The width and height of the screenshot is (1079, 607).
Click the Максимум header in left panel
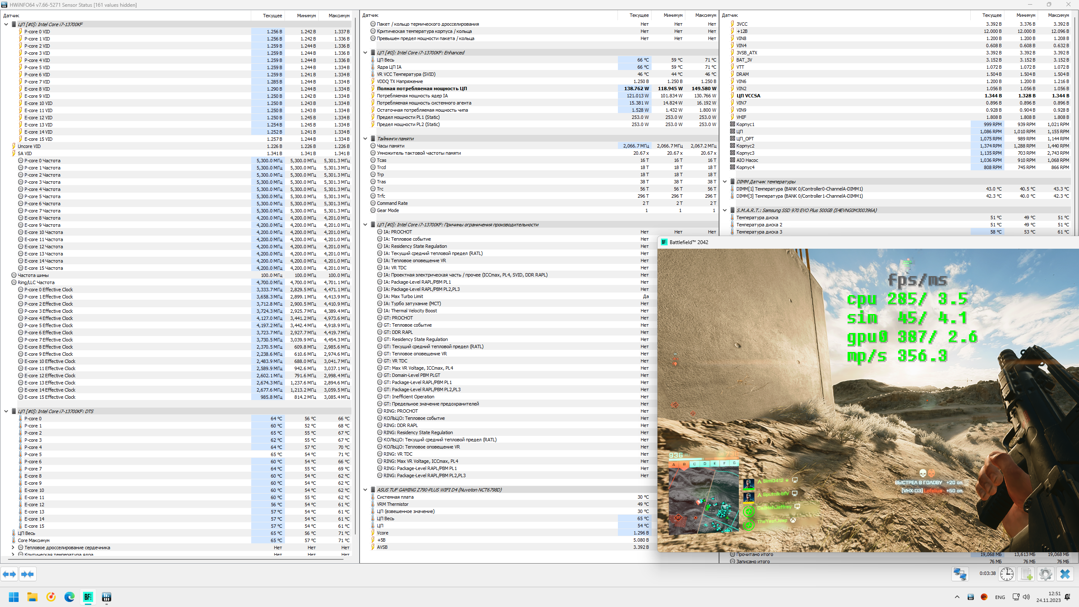[338, 16]
